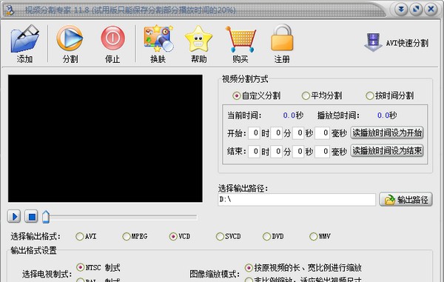Click the 结束 milliseconds input field
This screenshot has width=444, height=282.
322,152
